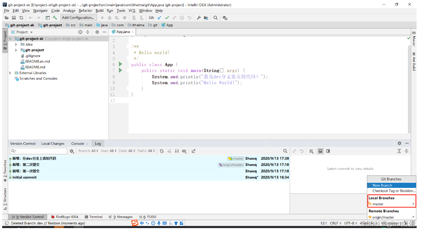Viewport: 421px width, 231px height.
Task: Run main method from gutter arrow
Action: point(121,71)
